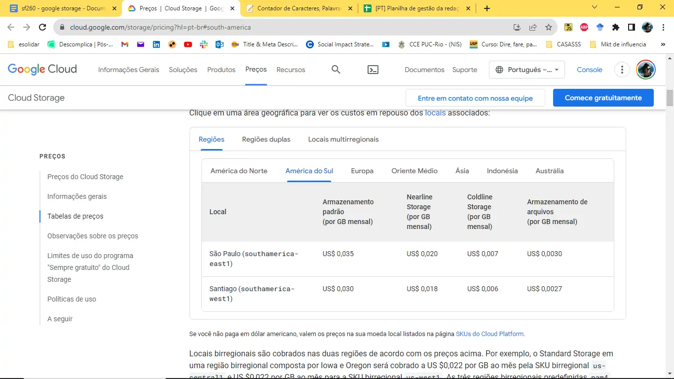
Task: Select the Europa region tab
Action: click(x=362, y=171)
